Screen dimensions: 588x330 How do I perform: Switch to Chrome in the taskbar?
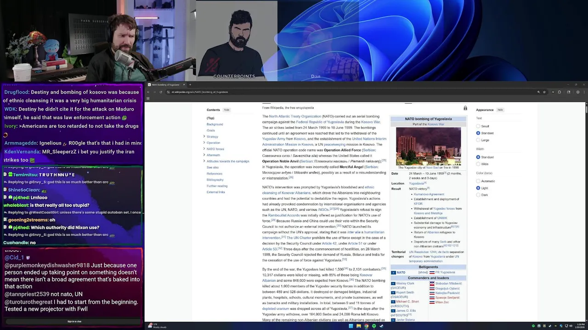tap(366, 326)
